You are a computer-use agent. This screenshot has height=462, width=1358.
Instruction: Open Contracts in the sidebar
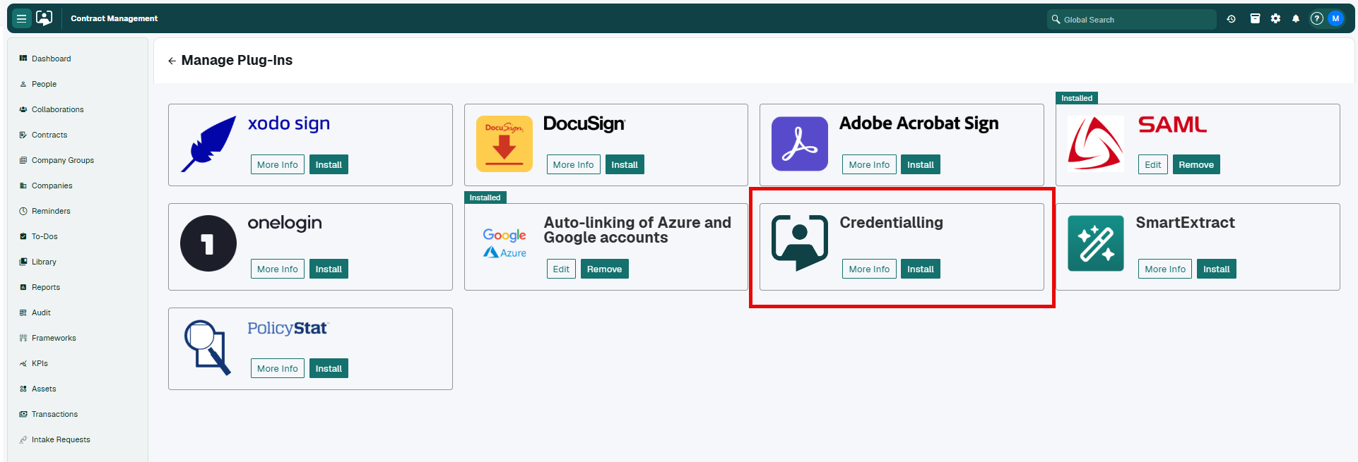pyautogui.click(x=49, y=135)
